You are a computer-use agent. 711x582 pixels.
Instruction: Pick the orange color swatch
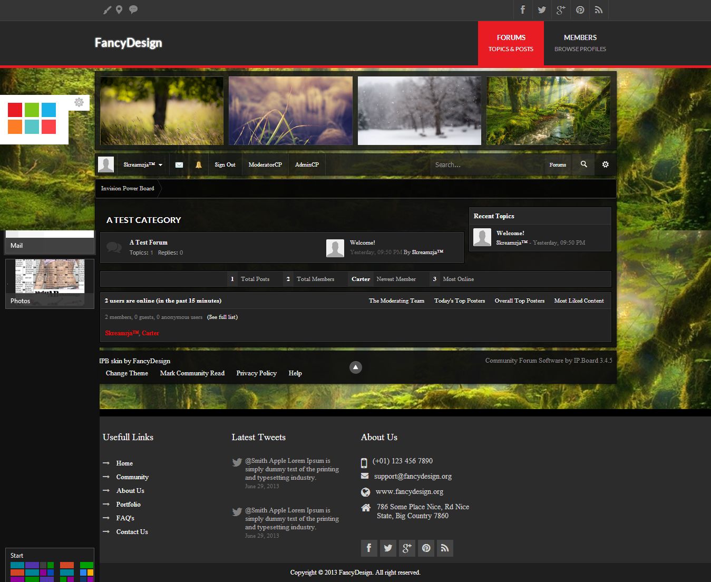point(15,127)
